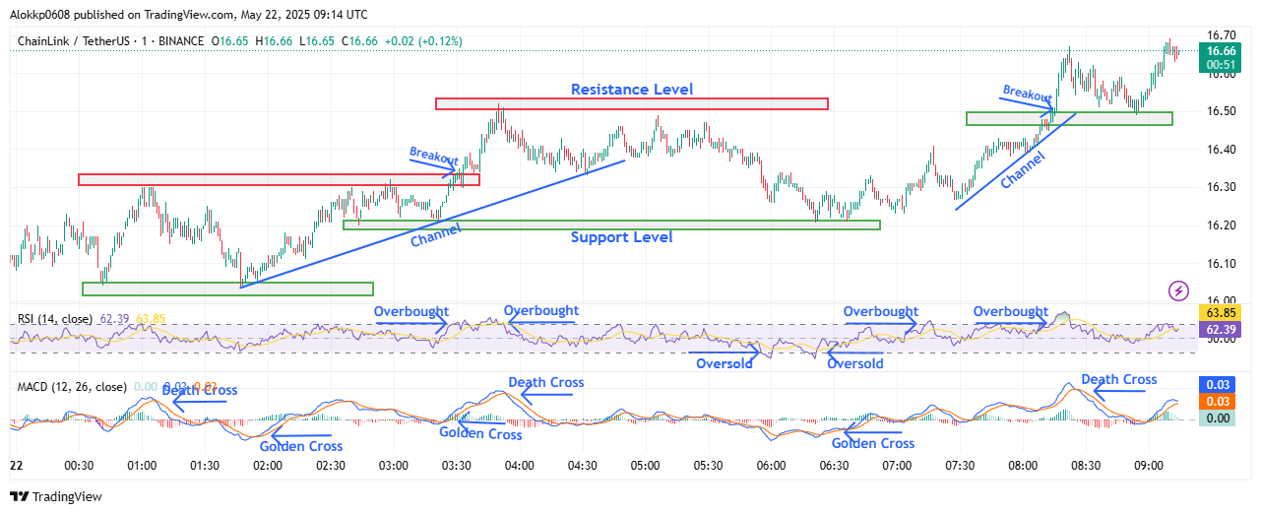Click the BINANCE exchange label in legend
This screenshot has width=1261, height=514.
(182, 41)
